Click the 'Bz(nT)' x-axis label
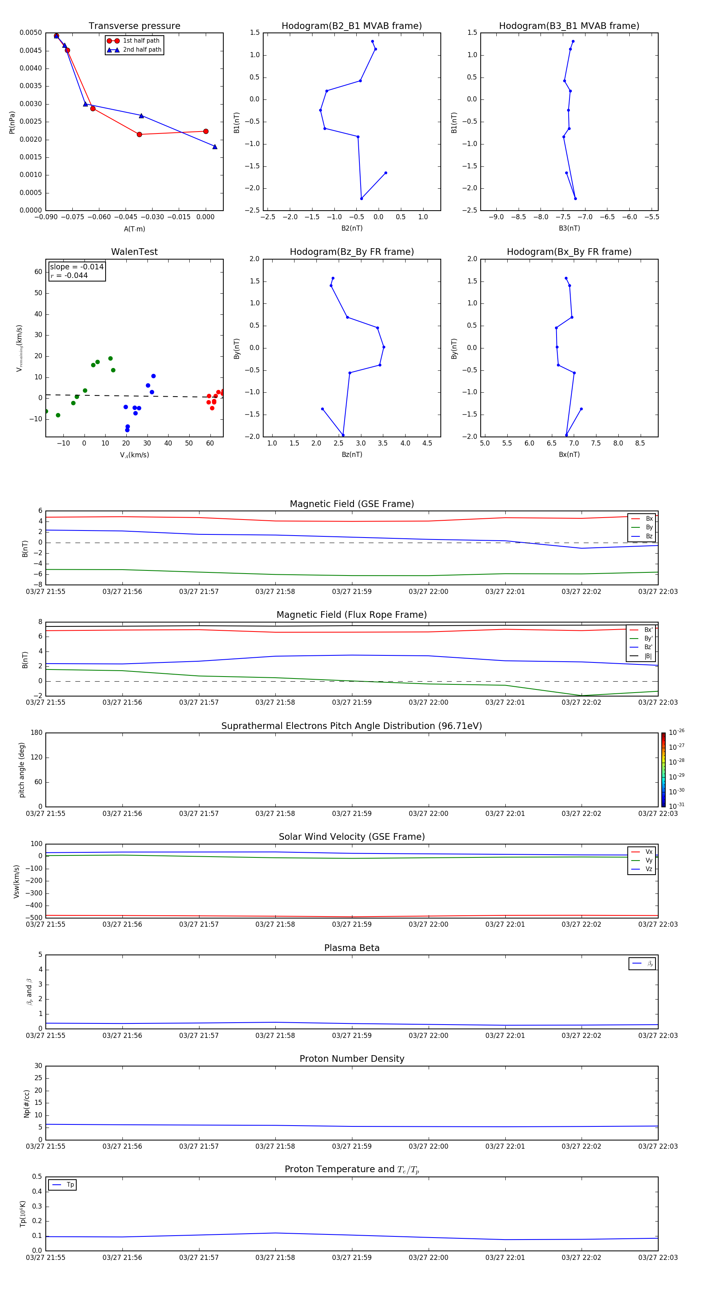704x1292 pixels. tap(352, 455)
